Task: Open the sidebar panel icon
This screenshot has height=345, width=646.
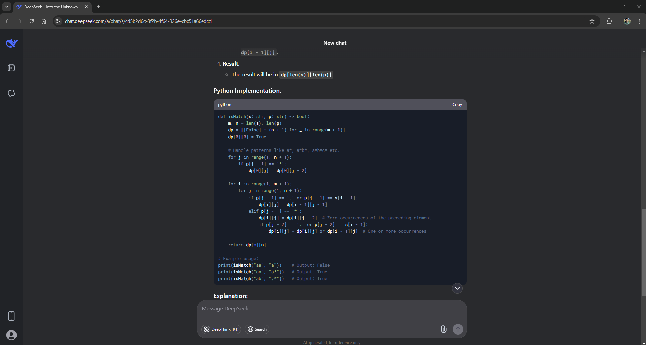Action: [11, 68]
